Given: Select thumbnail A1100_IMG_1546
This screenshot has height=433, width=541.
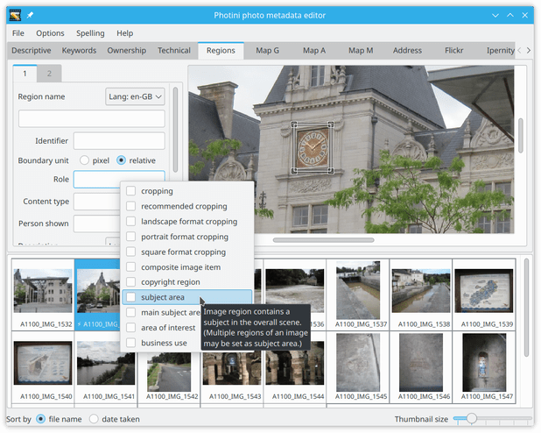Looking at the screenshot, I should (x=421, y=367).
